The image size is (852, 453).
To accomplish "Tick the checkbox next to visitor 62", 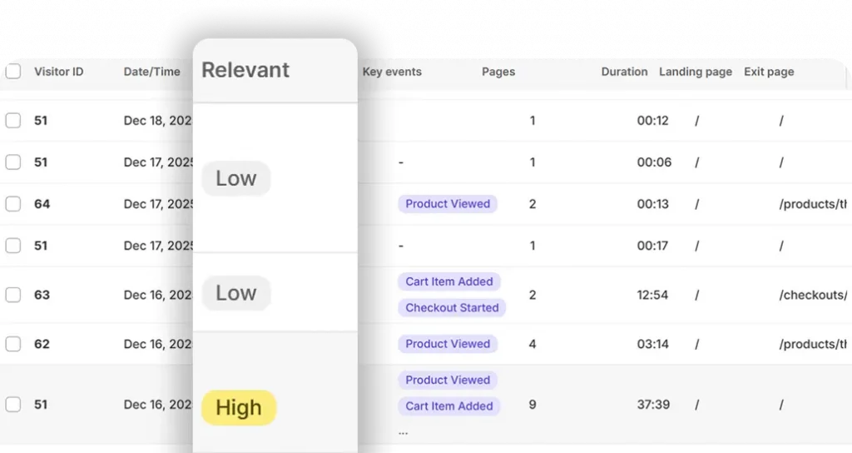I will pyautogui.click(x=13, y=344).
